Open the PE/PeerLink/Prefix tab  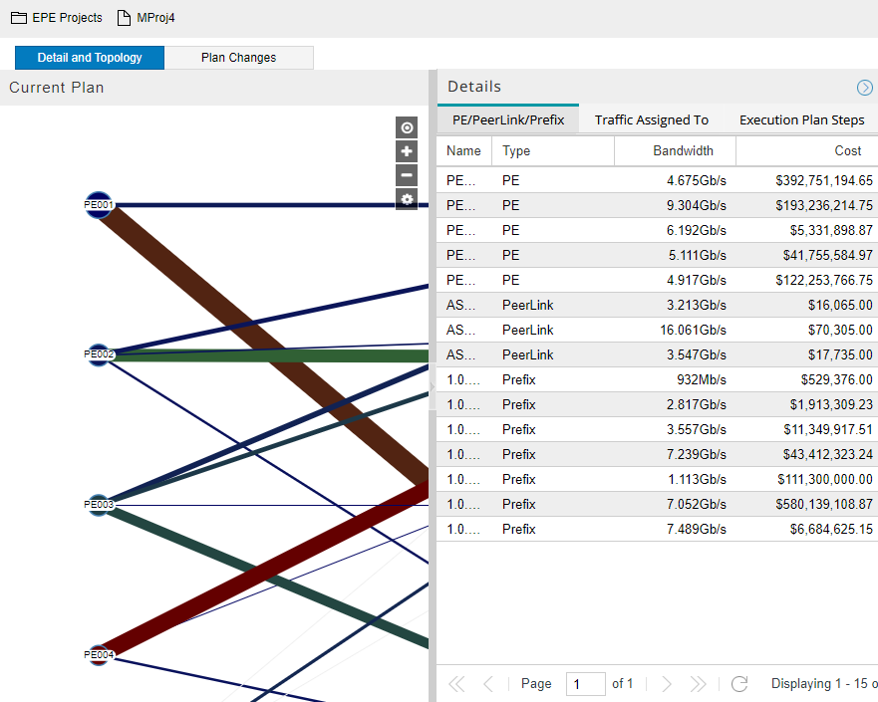tap(508, 119)
